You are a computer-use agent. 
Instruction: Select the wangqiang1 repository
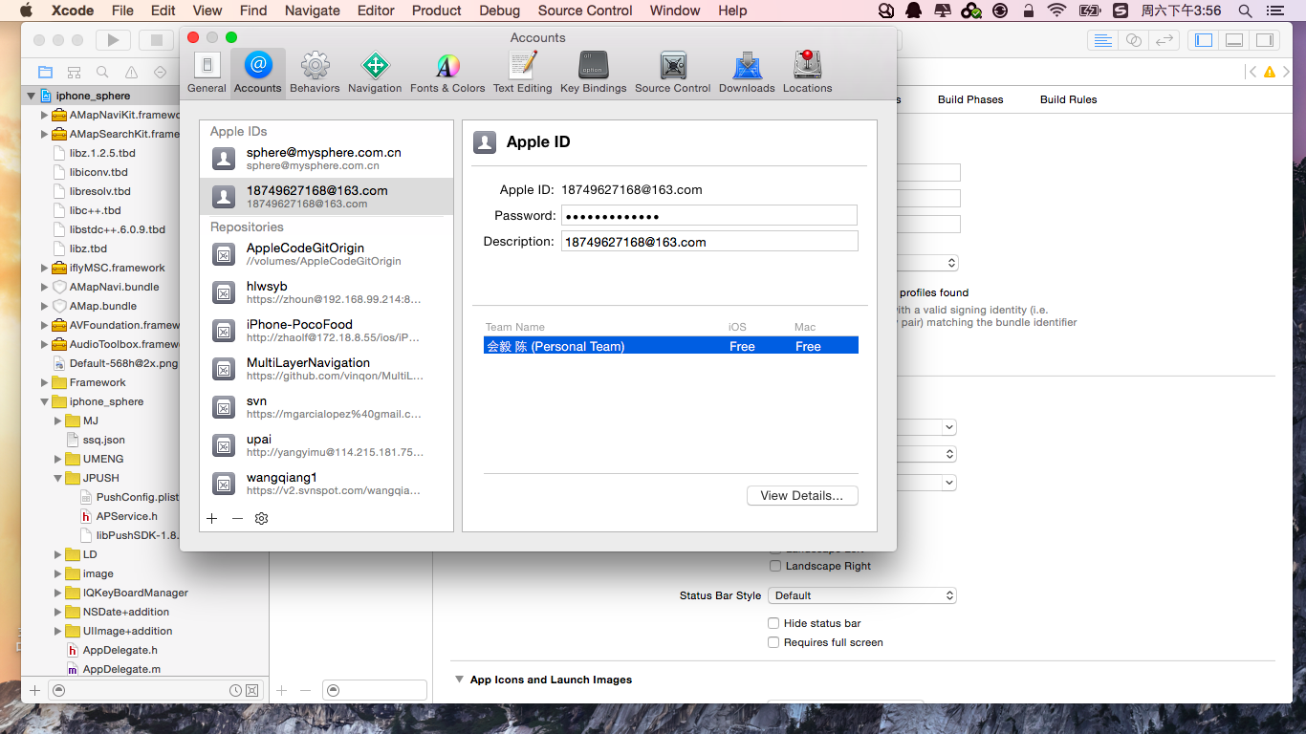[x=326, y=483]
